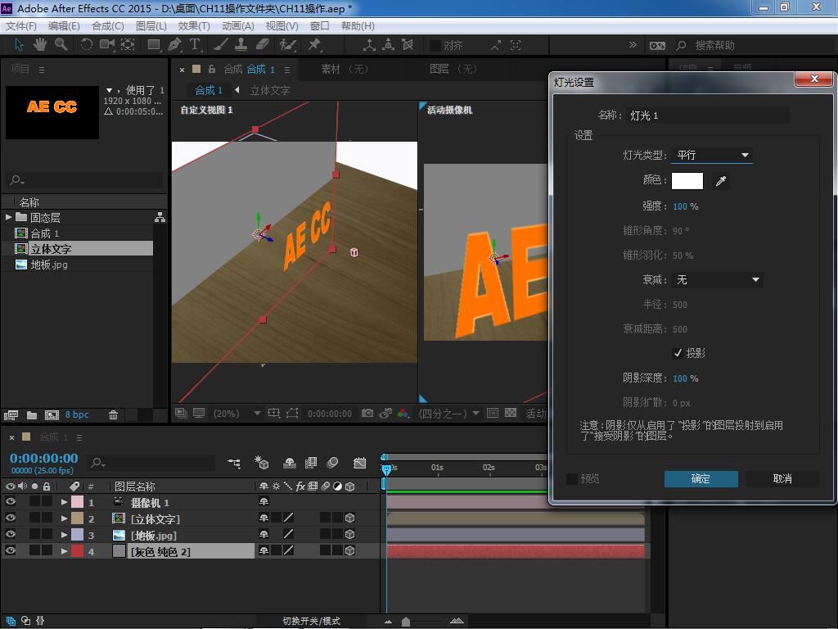Screen dimensions: 838x629
Task: Open the viewer magnification (20%) dropdown
Action: click(x=237, y=414)
